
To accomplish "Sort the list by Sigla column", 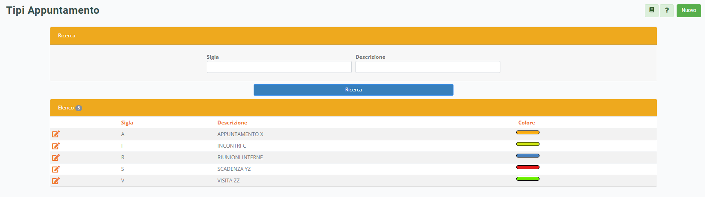I will click(x=127, y=123).
